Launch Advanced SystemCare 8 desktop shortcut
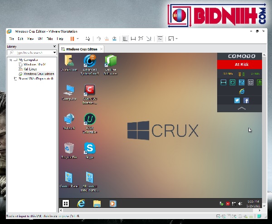The height and width of the screenshot is (224, 272). [x=90, y=65]
